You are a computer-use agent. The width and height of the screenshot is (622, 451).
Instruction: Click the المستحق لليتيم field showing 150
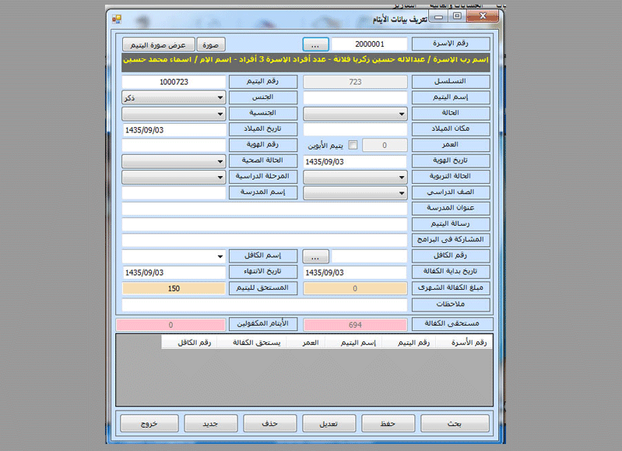pos(174,288)
